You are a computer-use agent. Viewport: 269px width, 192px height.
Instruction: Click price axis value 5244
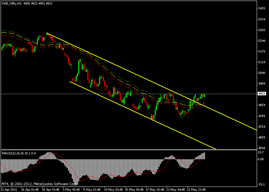click(262, 41)
